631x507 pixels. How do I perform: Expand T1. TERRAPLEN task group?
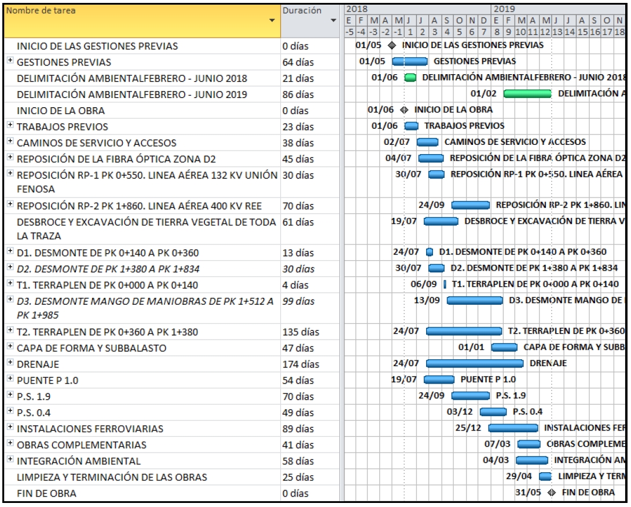pyautogui.click(x=10, y=283)
